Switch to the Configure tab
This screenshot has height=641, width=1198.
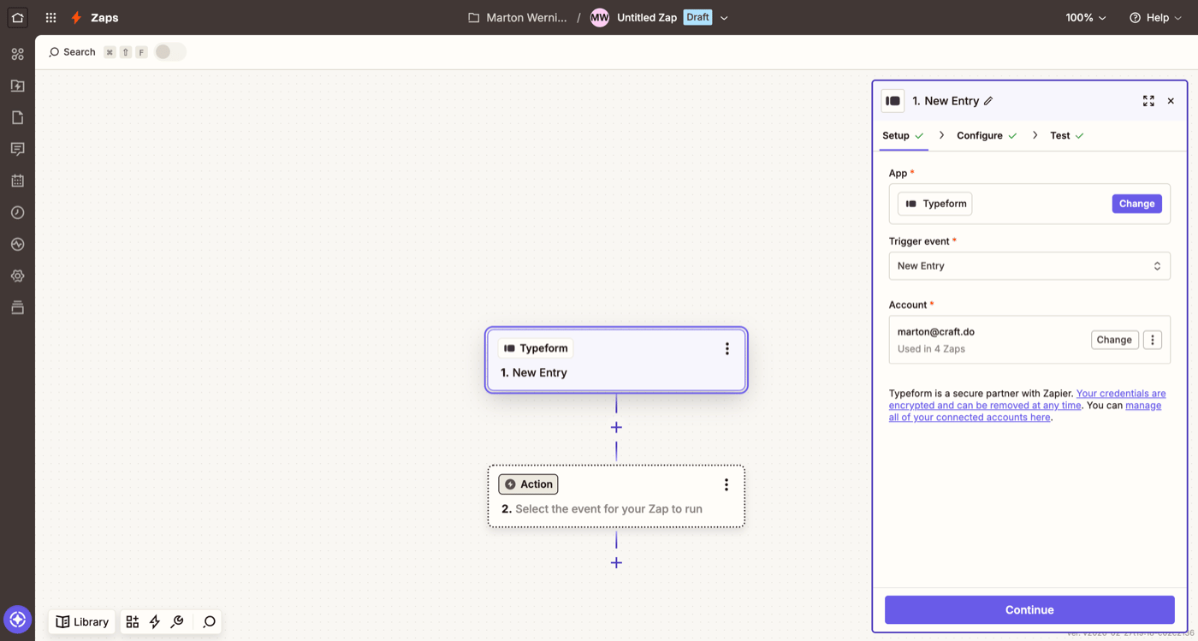point(981,135)
